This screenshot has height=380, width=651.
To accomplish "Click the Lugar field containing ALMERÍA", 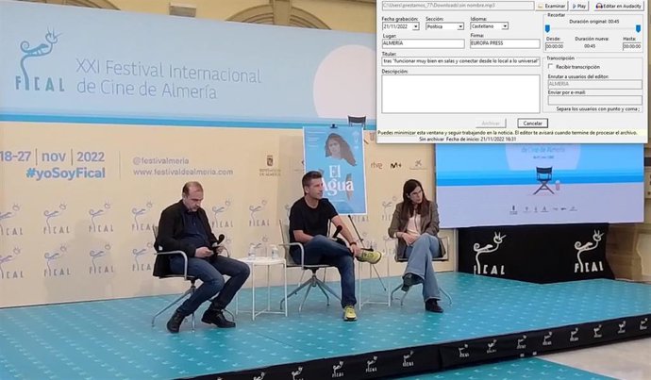I will (423, 43).
